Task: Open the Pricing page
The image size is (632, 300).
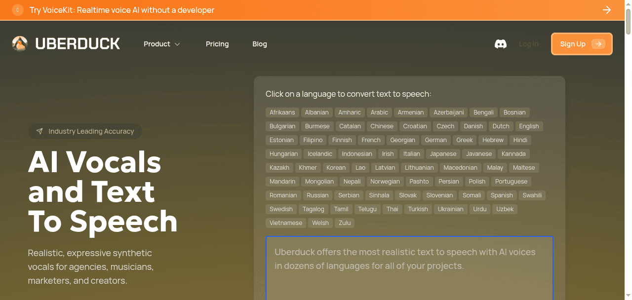Action: (x=217, y=44)
